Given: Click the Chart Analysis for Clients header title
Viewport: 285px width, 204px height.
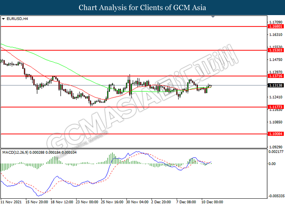Looking at the screenshot, I should pos(142,7).
